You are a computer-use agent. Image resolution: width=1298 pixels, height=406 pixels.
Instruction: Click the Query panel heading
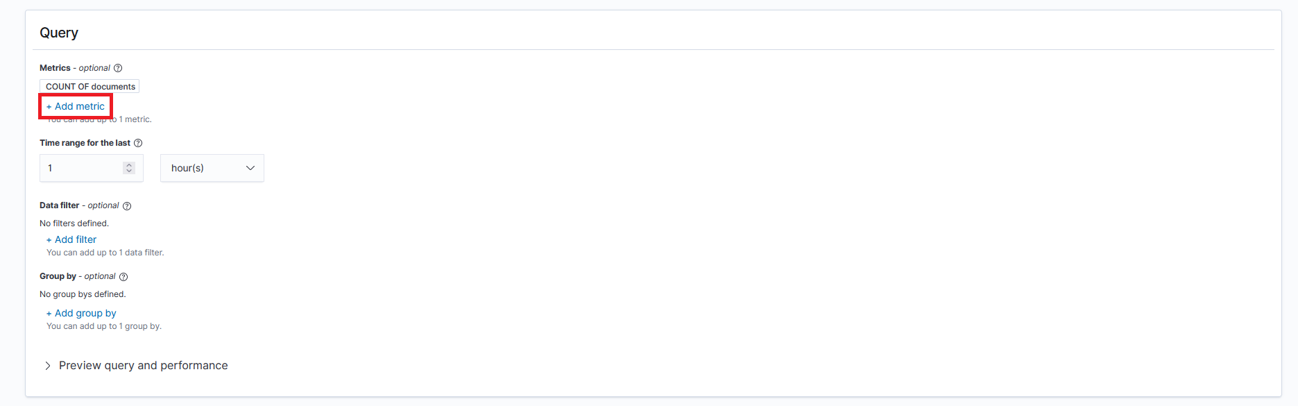pyautogui.click(x=59, y=33)
